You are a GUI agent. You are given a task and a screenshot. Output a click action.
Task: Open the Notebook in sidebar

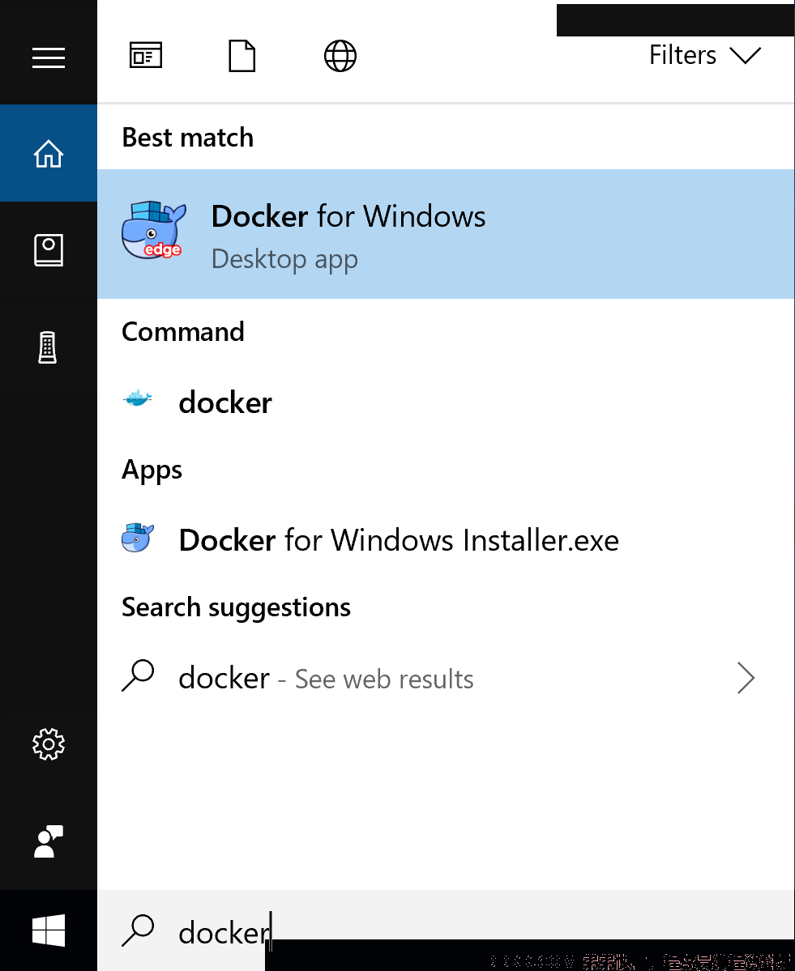[x=49, y=250]
